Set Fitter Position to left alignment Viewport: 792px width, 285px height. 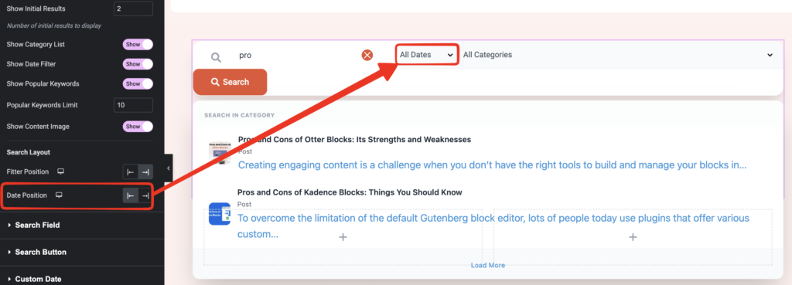click(130, 172)
